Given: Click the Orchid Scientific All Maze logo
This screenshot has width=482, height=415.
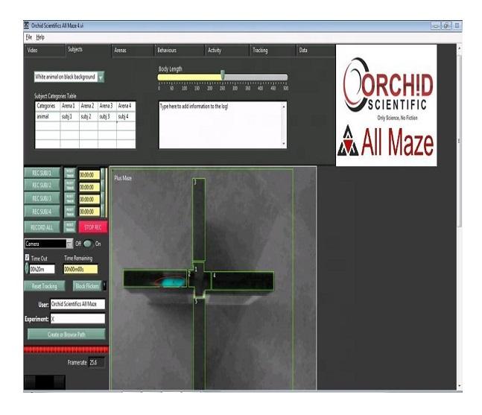Looking at the screenshot, I should [x=387, y=106].
